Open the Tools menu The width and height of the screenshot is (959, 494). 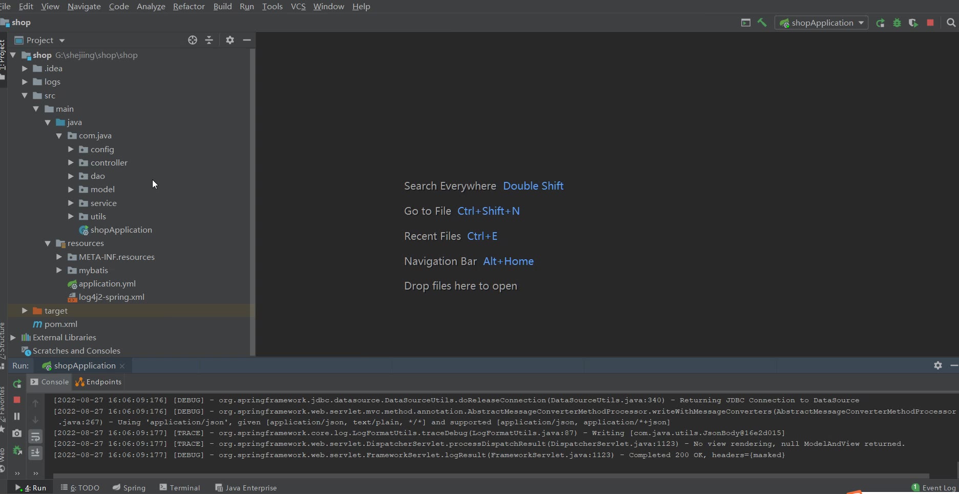tap(272, 7)
